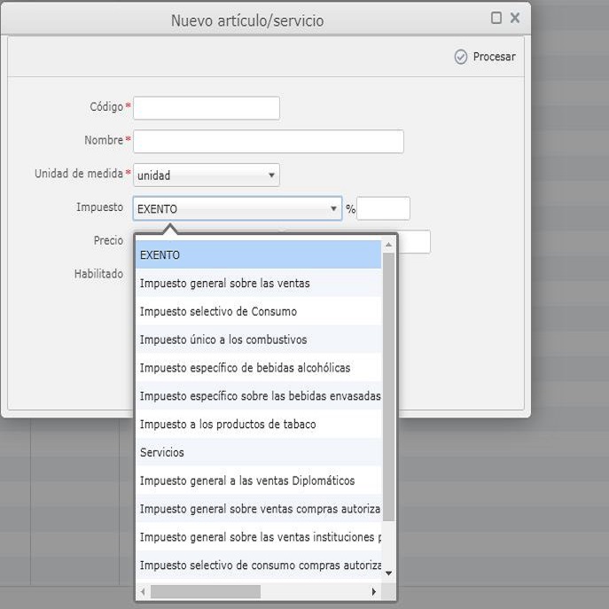The width and height of the screenshot is (609, 609).
Task: Click the horizontal scrollbar right arrow
Action: pyautogui.click(x=374, y=591)
